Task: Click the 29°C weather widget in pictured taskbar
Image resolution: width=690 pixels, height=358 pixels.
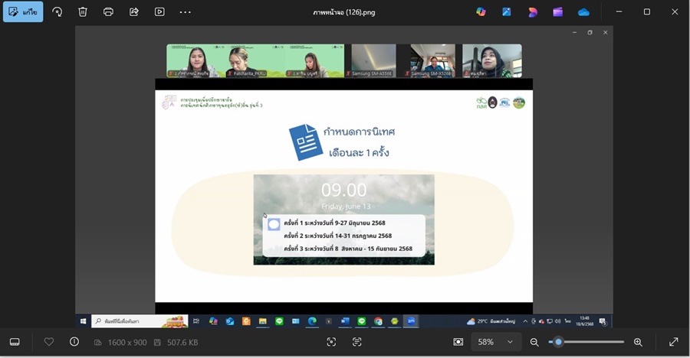Action: (491, 321)
